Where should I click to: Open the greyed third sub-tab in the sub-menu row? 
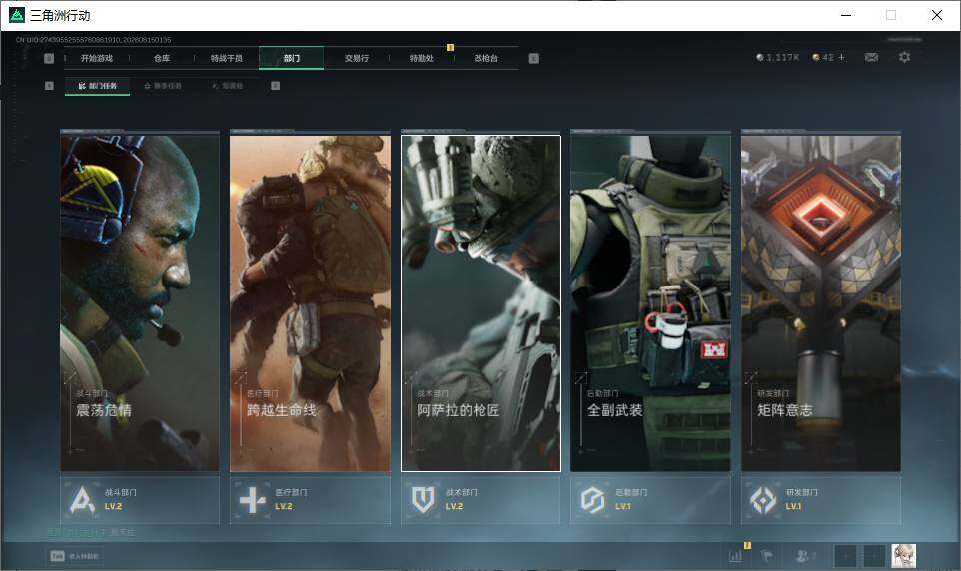[228, 86]
